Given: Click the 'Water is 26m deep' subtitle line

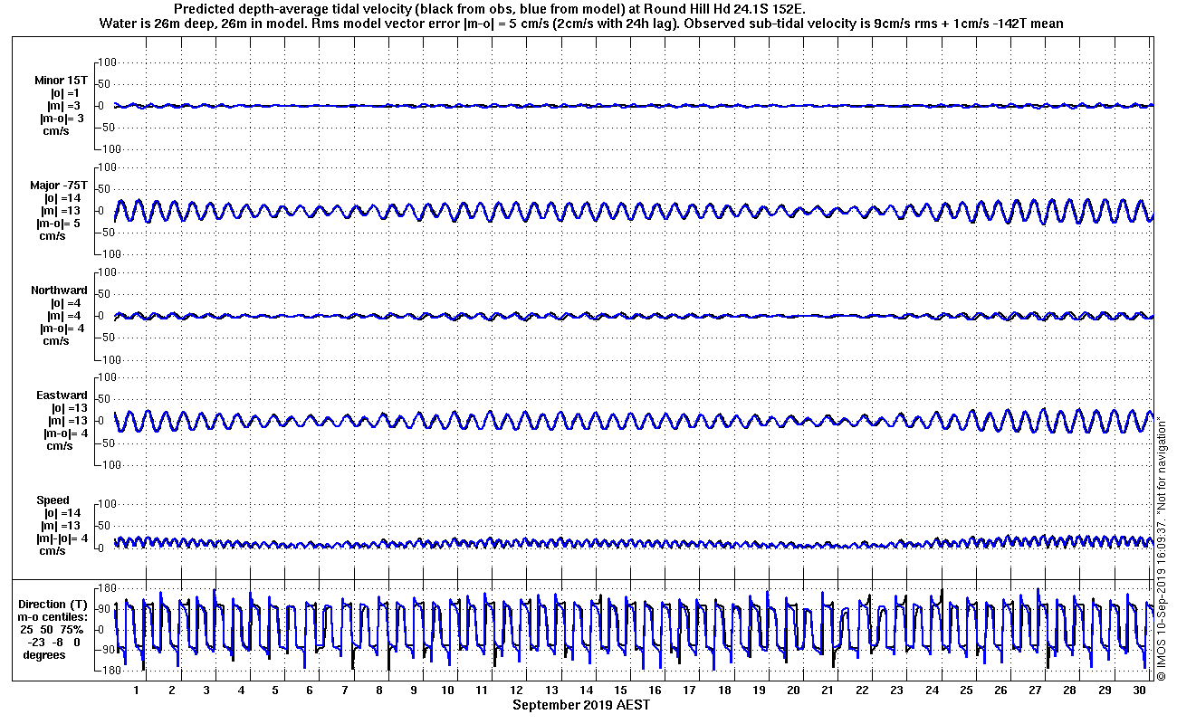Looking at the screenshot, I should coord(581,24).
